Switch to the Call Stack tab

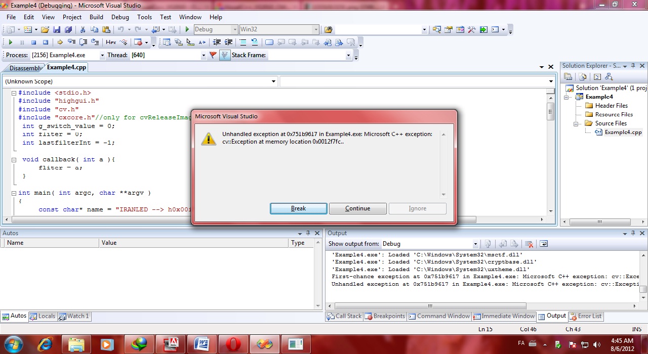click(344, 316)
